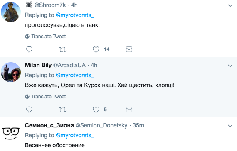Send @Shroom7k tweet via direct message
237x151 pixels.
129,49
